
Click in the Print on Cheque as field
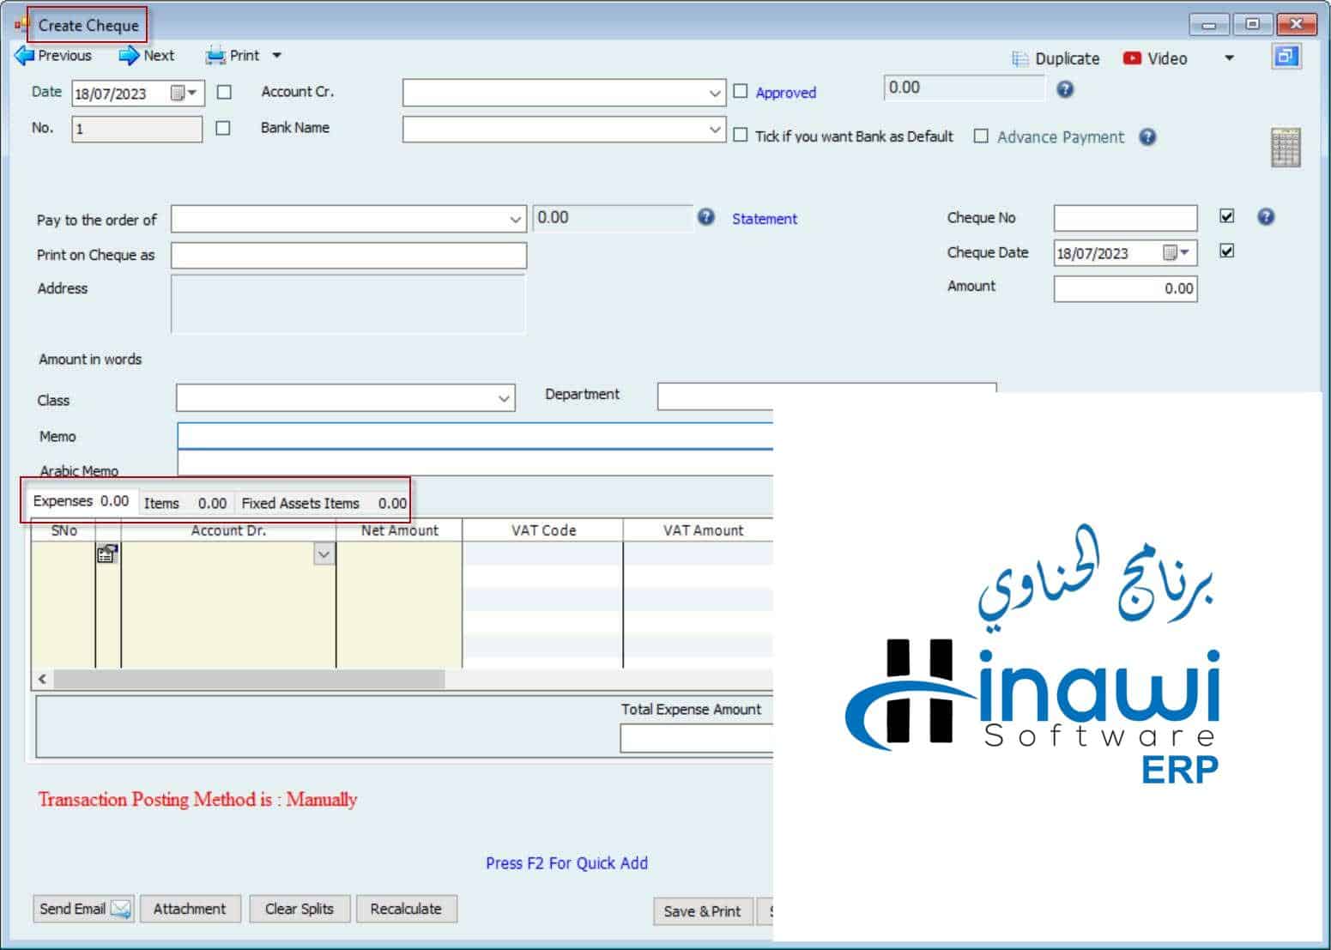click(x=348, y=255)
